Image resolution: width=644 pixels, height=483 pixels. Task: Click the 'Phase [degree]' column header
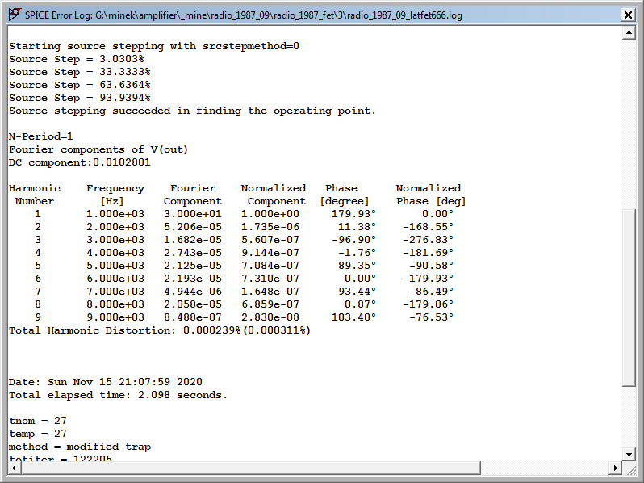[345, 195]
